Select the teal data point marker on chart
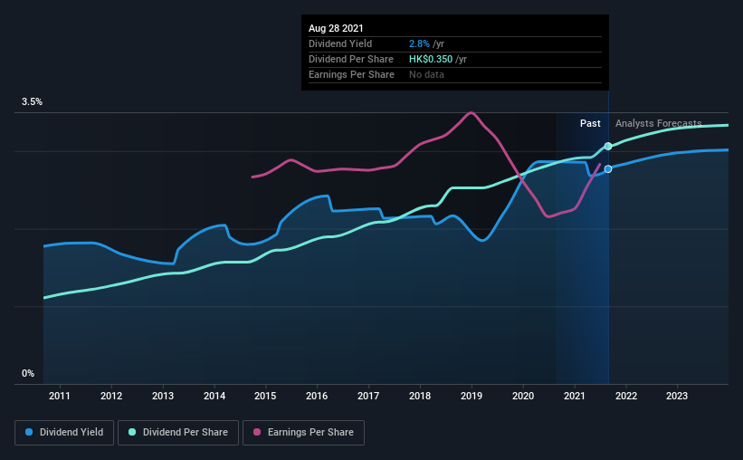The image size is (743, 460). (x=608, y=146)
